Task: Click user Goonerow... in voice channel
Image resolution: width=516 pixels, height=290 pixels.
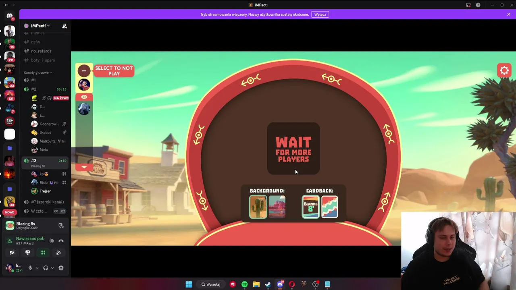Action: (x=49, y=124)
